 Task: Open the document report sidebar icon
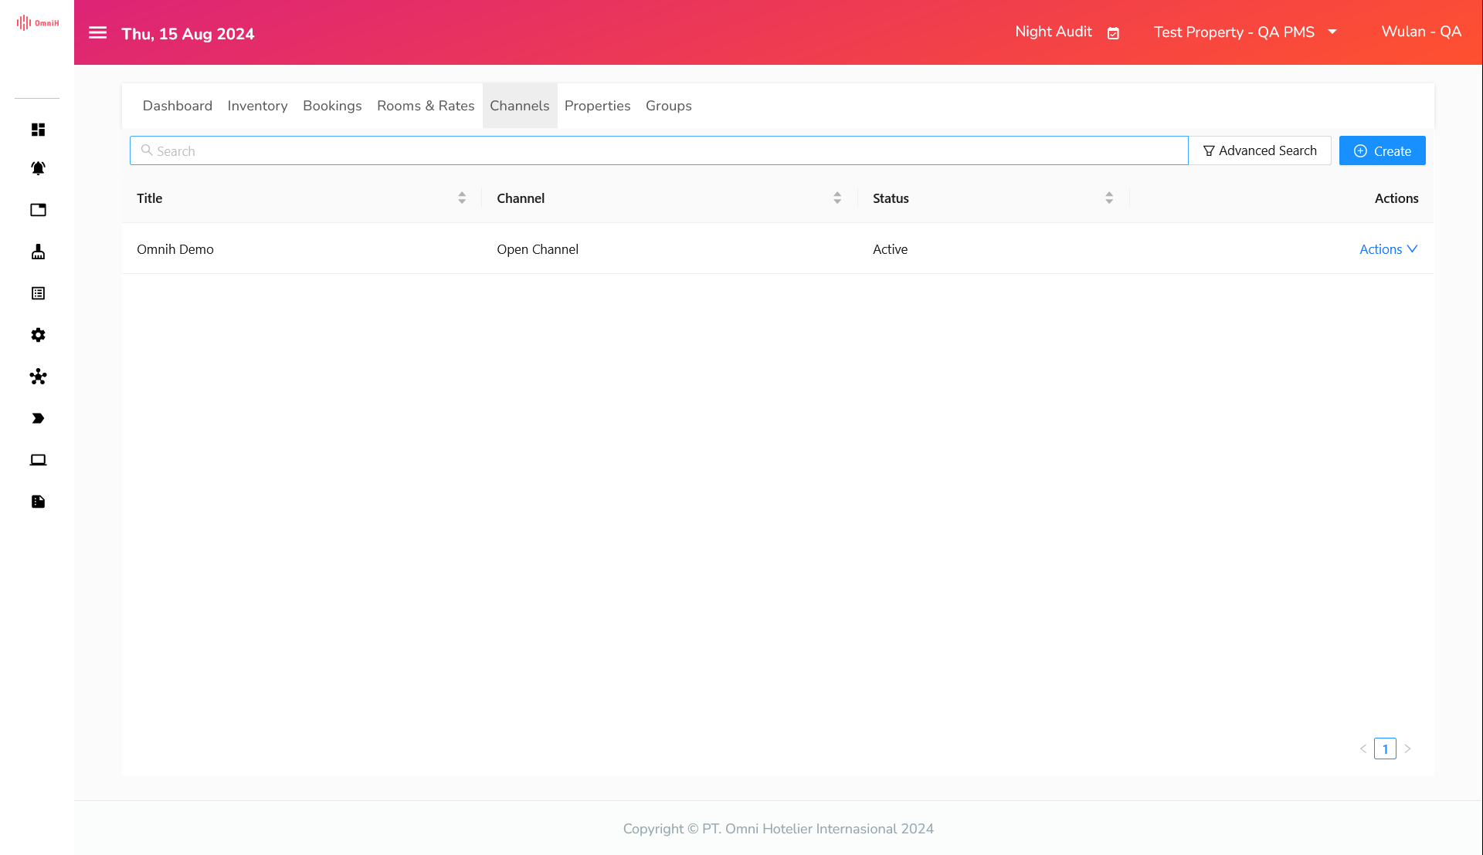(x=38, y=502)
